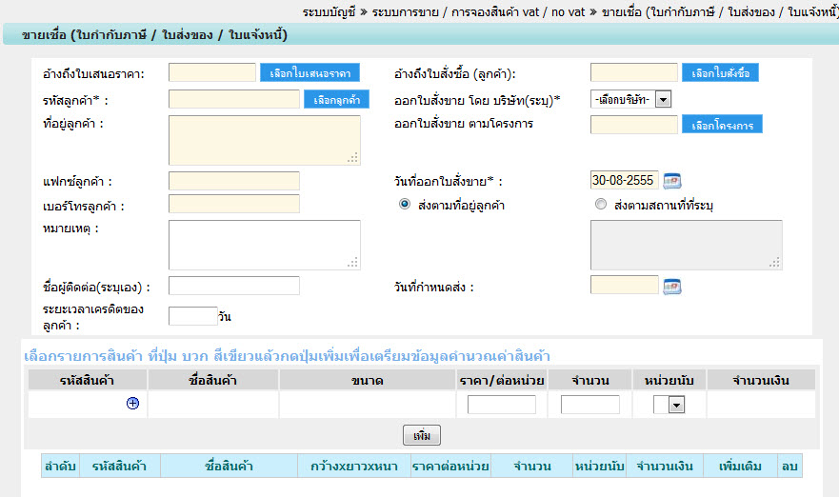
Task: Click กว้างxยาวxหนา column header
Action: pyautogui.click(x=354, y=466)
